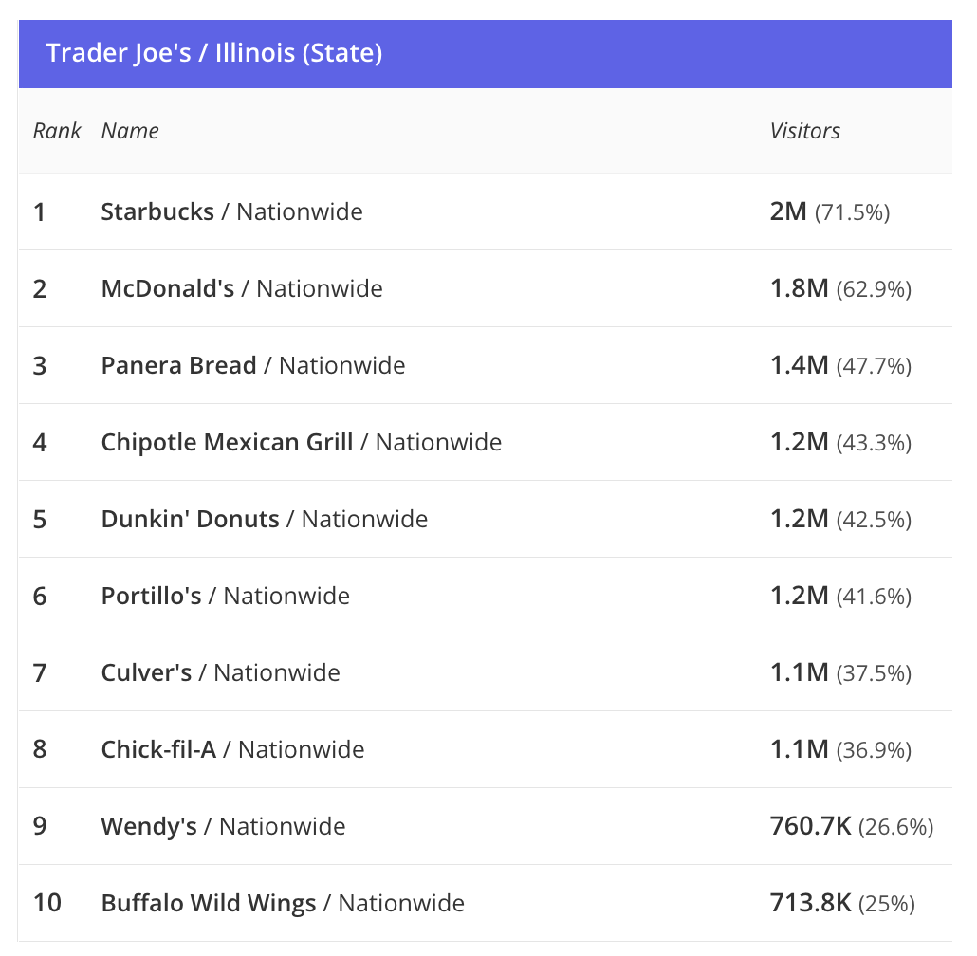
Task: Click the Trader Joe's / Illinois header title
Action: click(214, 53)
